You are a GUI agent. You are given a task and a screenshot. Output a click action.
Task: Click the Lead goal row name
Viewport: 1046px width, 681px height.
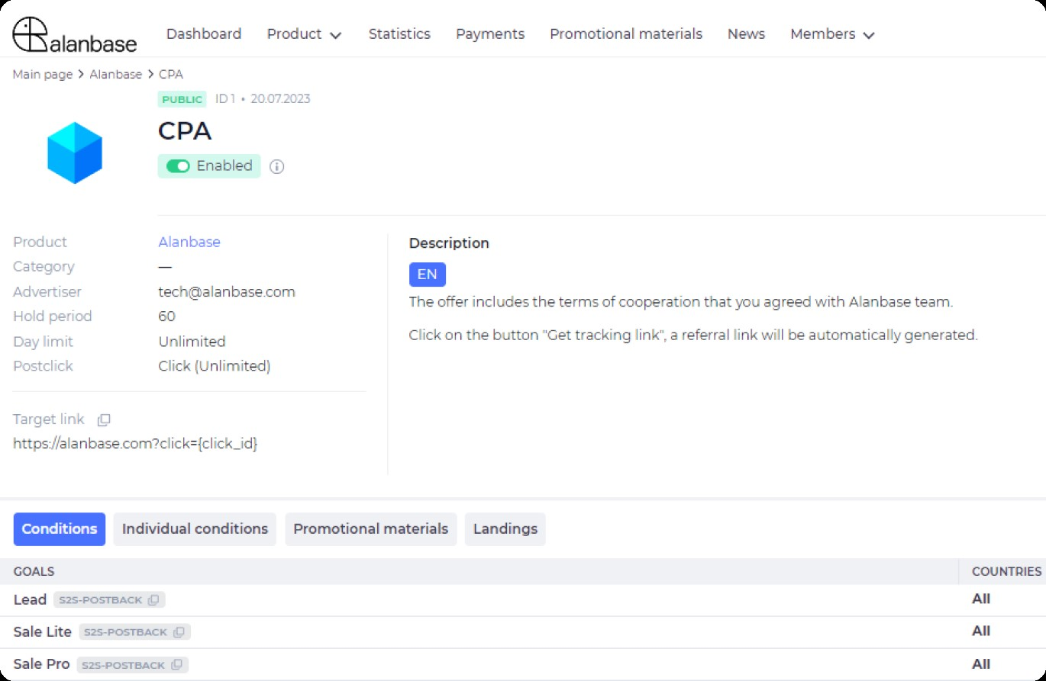(30, 599)
